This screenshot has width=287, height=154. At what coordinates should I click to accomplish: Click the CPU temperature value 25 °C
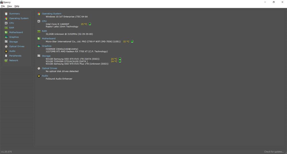click(x=84, y=24)
